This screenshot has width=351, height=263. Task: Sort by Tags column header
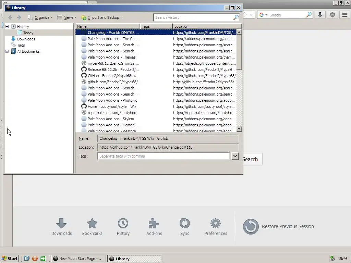point(156,26)
